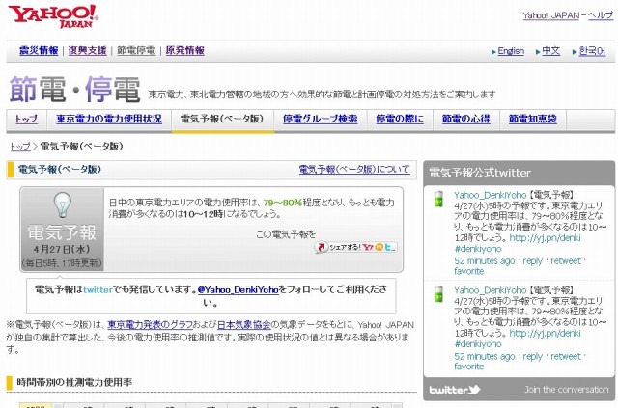Open the @Yahoo_DenkiYoho follow link
Viewport: 618px width, 408px height.
[x=239, y=290]
